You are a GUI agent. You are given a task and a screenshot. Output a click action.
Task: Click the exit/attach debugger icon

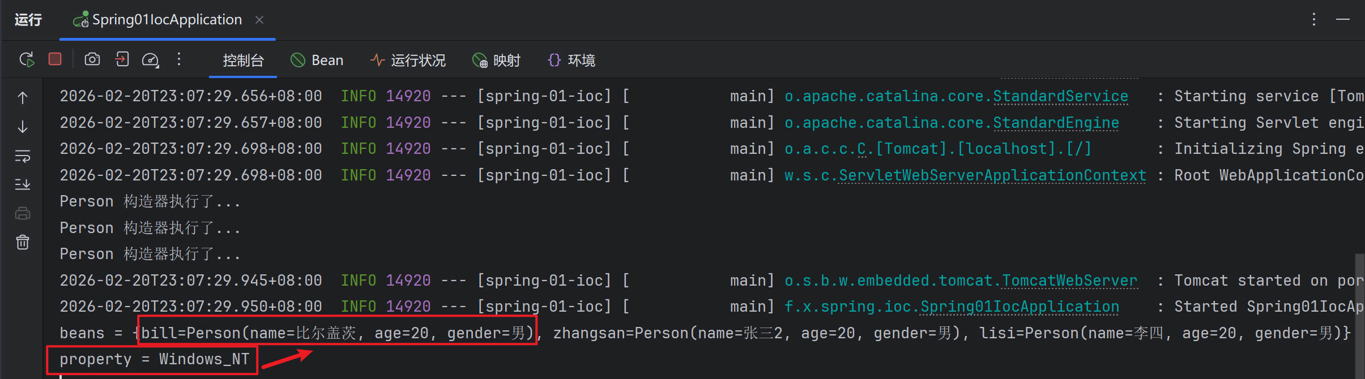click(122, 59)
